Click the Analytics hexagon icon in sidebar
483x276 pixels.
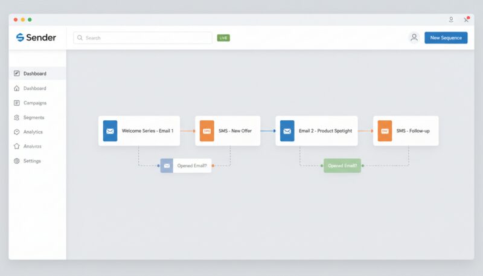point(17,132)
